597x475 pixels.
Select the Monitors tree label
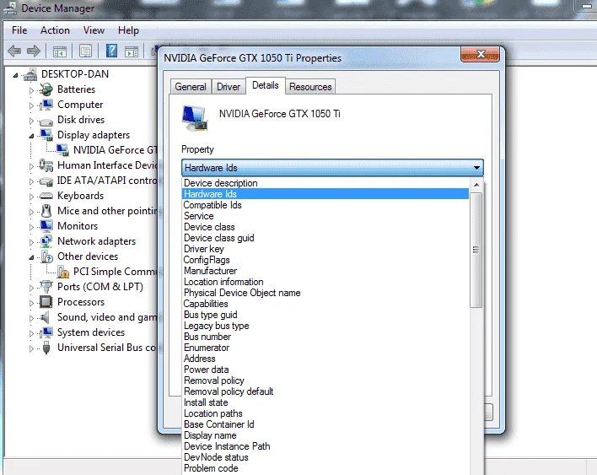click(78, 226)
